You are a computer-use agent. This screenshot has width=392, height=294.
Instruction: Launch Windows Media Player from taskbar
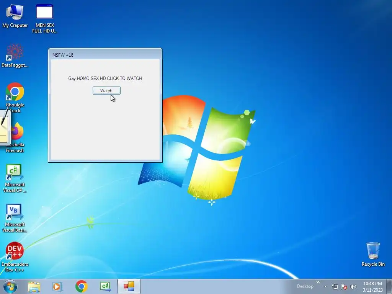pyautogui.click(x=57, y=286)
